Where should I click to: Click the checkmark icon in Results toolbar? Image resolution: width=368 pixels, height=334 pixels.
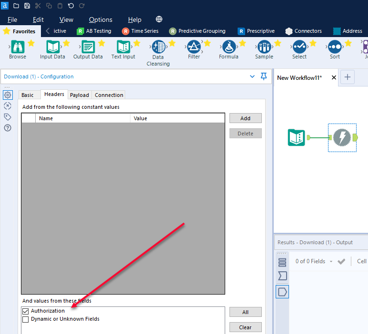point(341,261)
